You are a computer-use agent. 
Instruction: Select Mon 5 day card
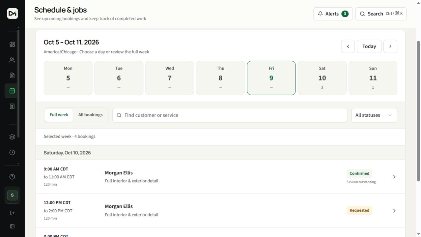[68, 78]
